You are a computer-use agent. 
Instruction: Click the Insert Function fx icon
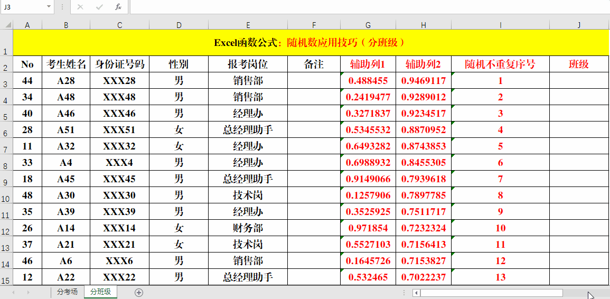pos(118,7)
